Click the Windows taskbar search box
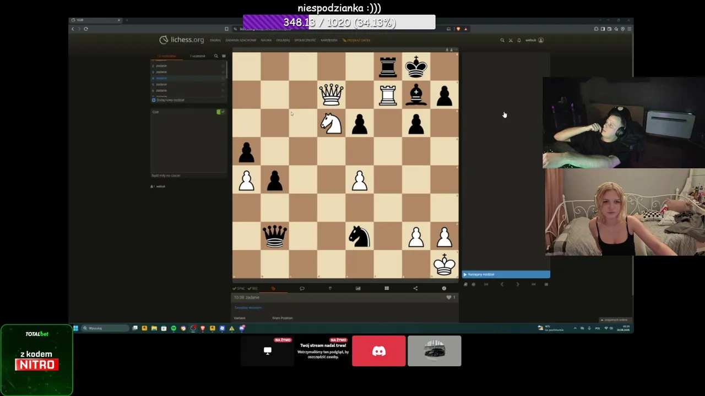 tap(105, 328)
